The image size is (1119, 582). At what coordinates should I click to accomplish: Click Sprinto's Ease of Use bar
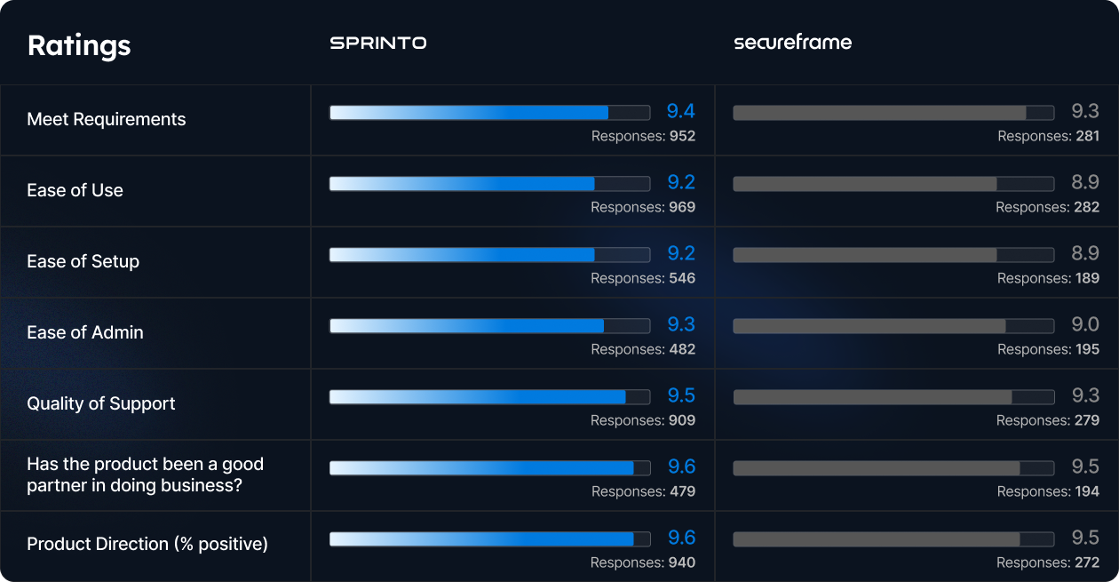489,184
